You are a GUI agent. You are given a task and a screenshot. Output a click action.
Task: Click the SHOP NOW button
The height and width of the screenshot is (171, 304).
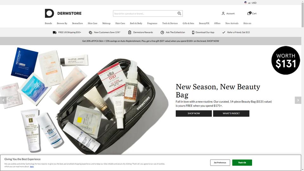(194, 113)
